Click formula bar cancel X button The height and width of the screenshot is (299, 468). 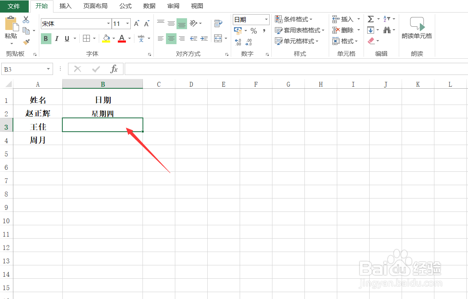point(78,69)
